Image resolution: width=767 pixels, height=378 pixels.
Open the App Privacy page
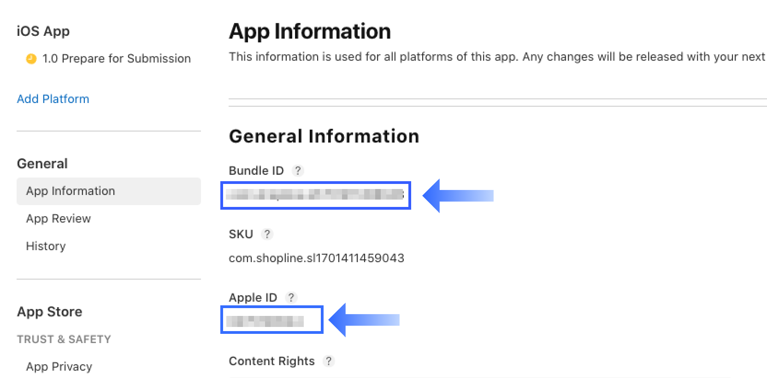point(59,367)
